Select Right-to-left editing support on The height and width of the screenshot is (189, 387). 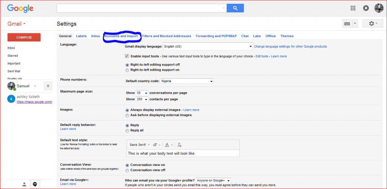(x=127, y=70)
